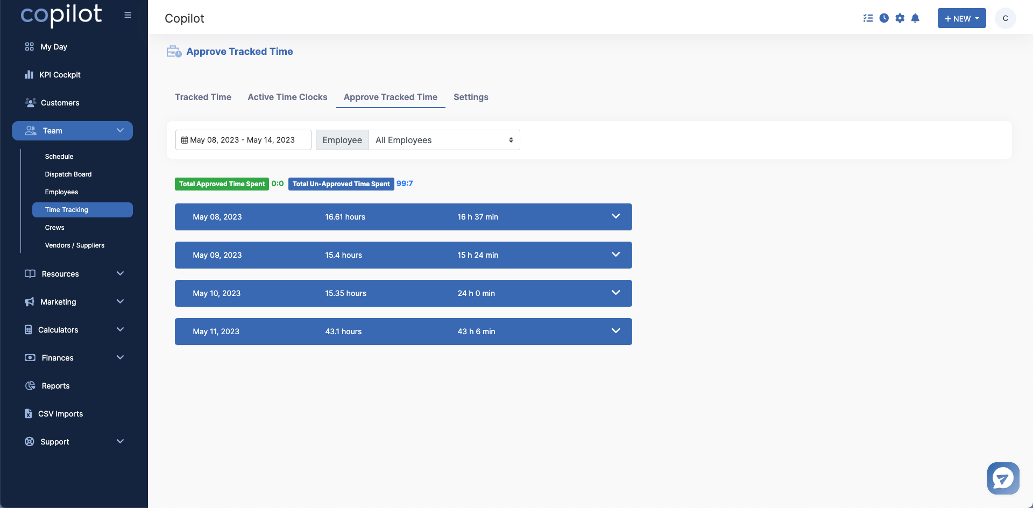
Task: Click the date range May 08 - May 14 field
Action: (x=243, y=140)
